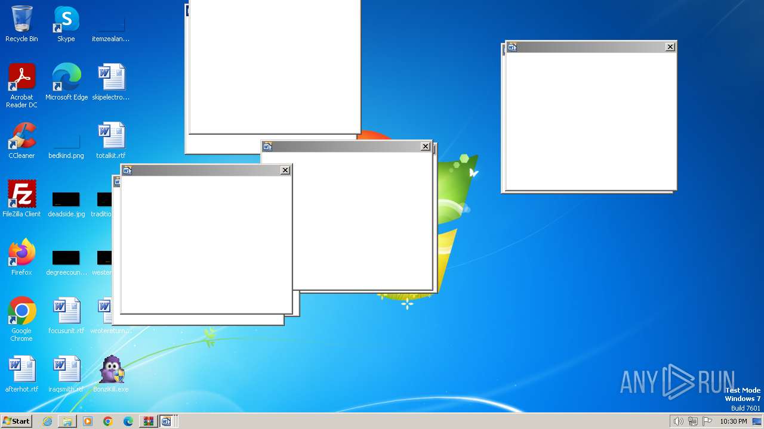Click the Word icon in the left window's title bar

pyautogui.click(x=127, y=170)
